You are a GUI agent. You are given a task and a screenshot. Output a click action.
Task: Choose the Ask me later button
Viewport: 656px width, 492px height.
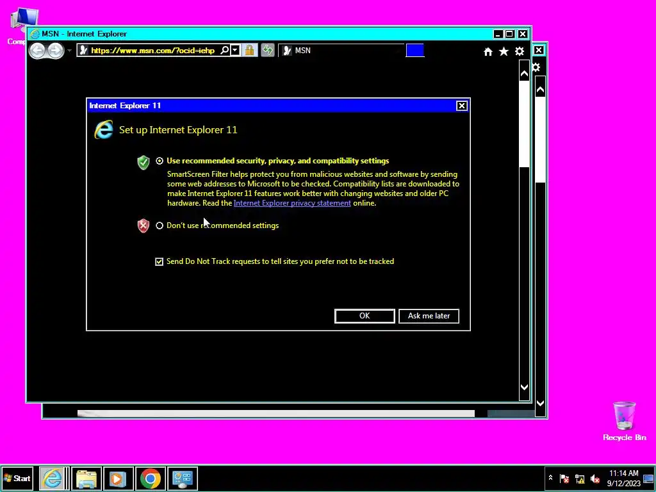pos(429,316)
